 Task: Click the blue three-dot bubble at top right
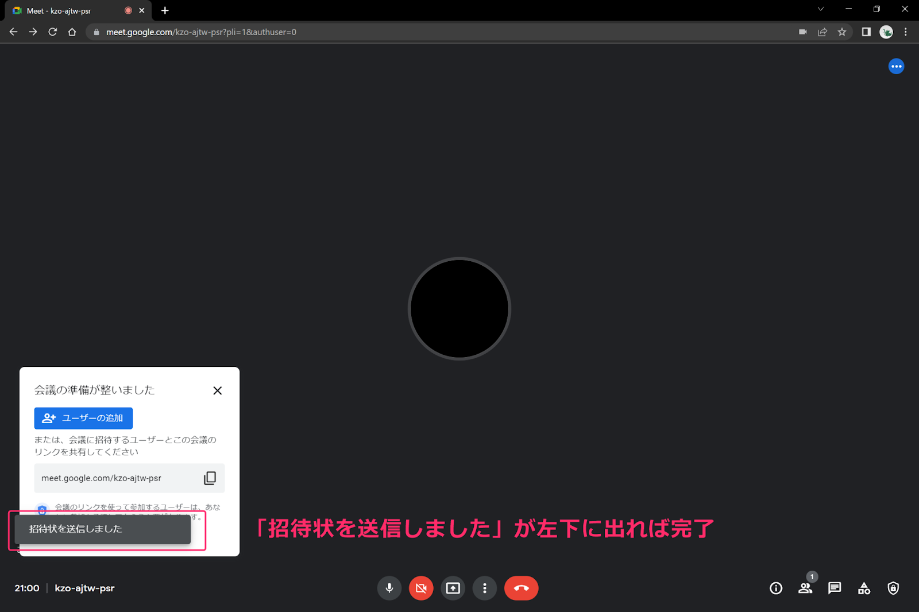896,67
